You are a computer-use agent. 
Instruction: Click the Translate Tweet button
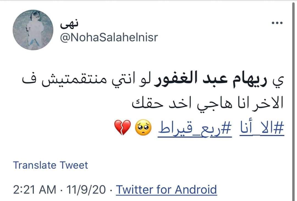coord(51,165)
